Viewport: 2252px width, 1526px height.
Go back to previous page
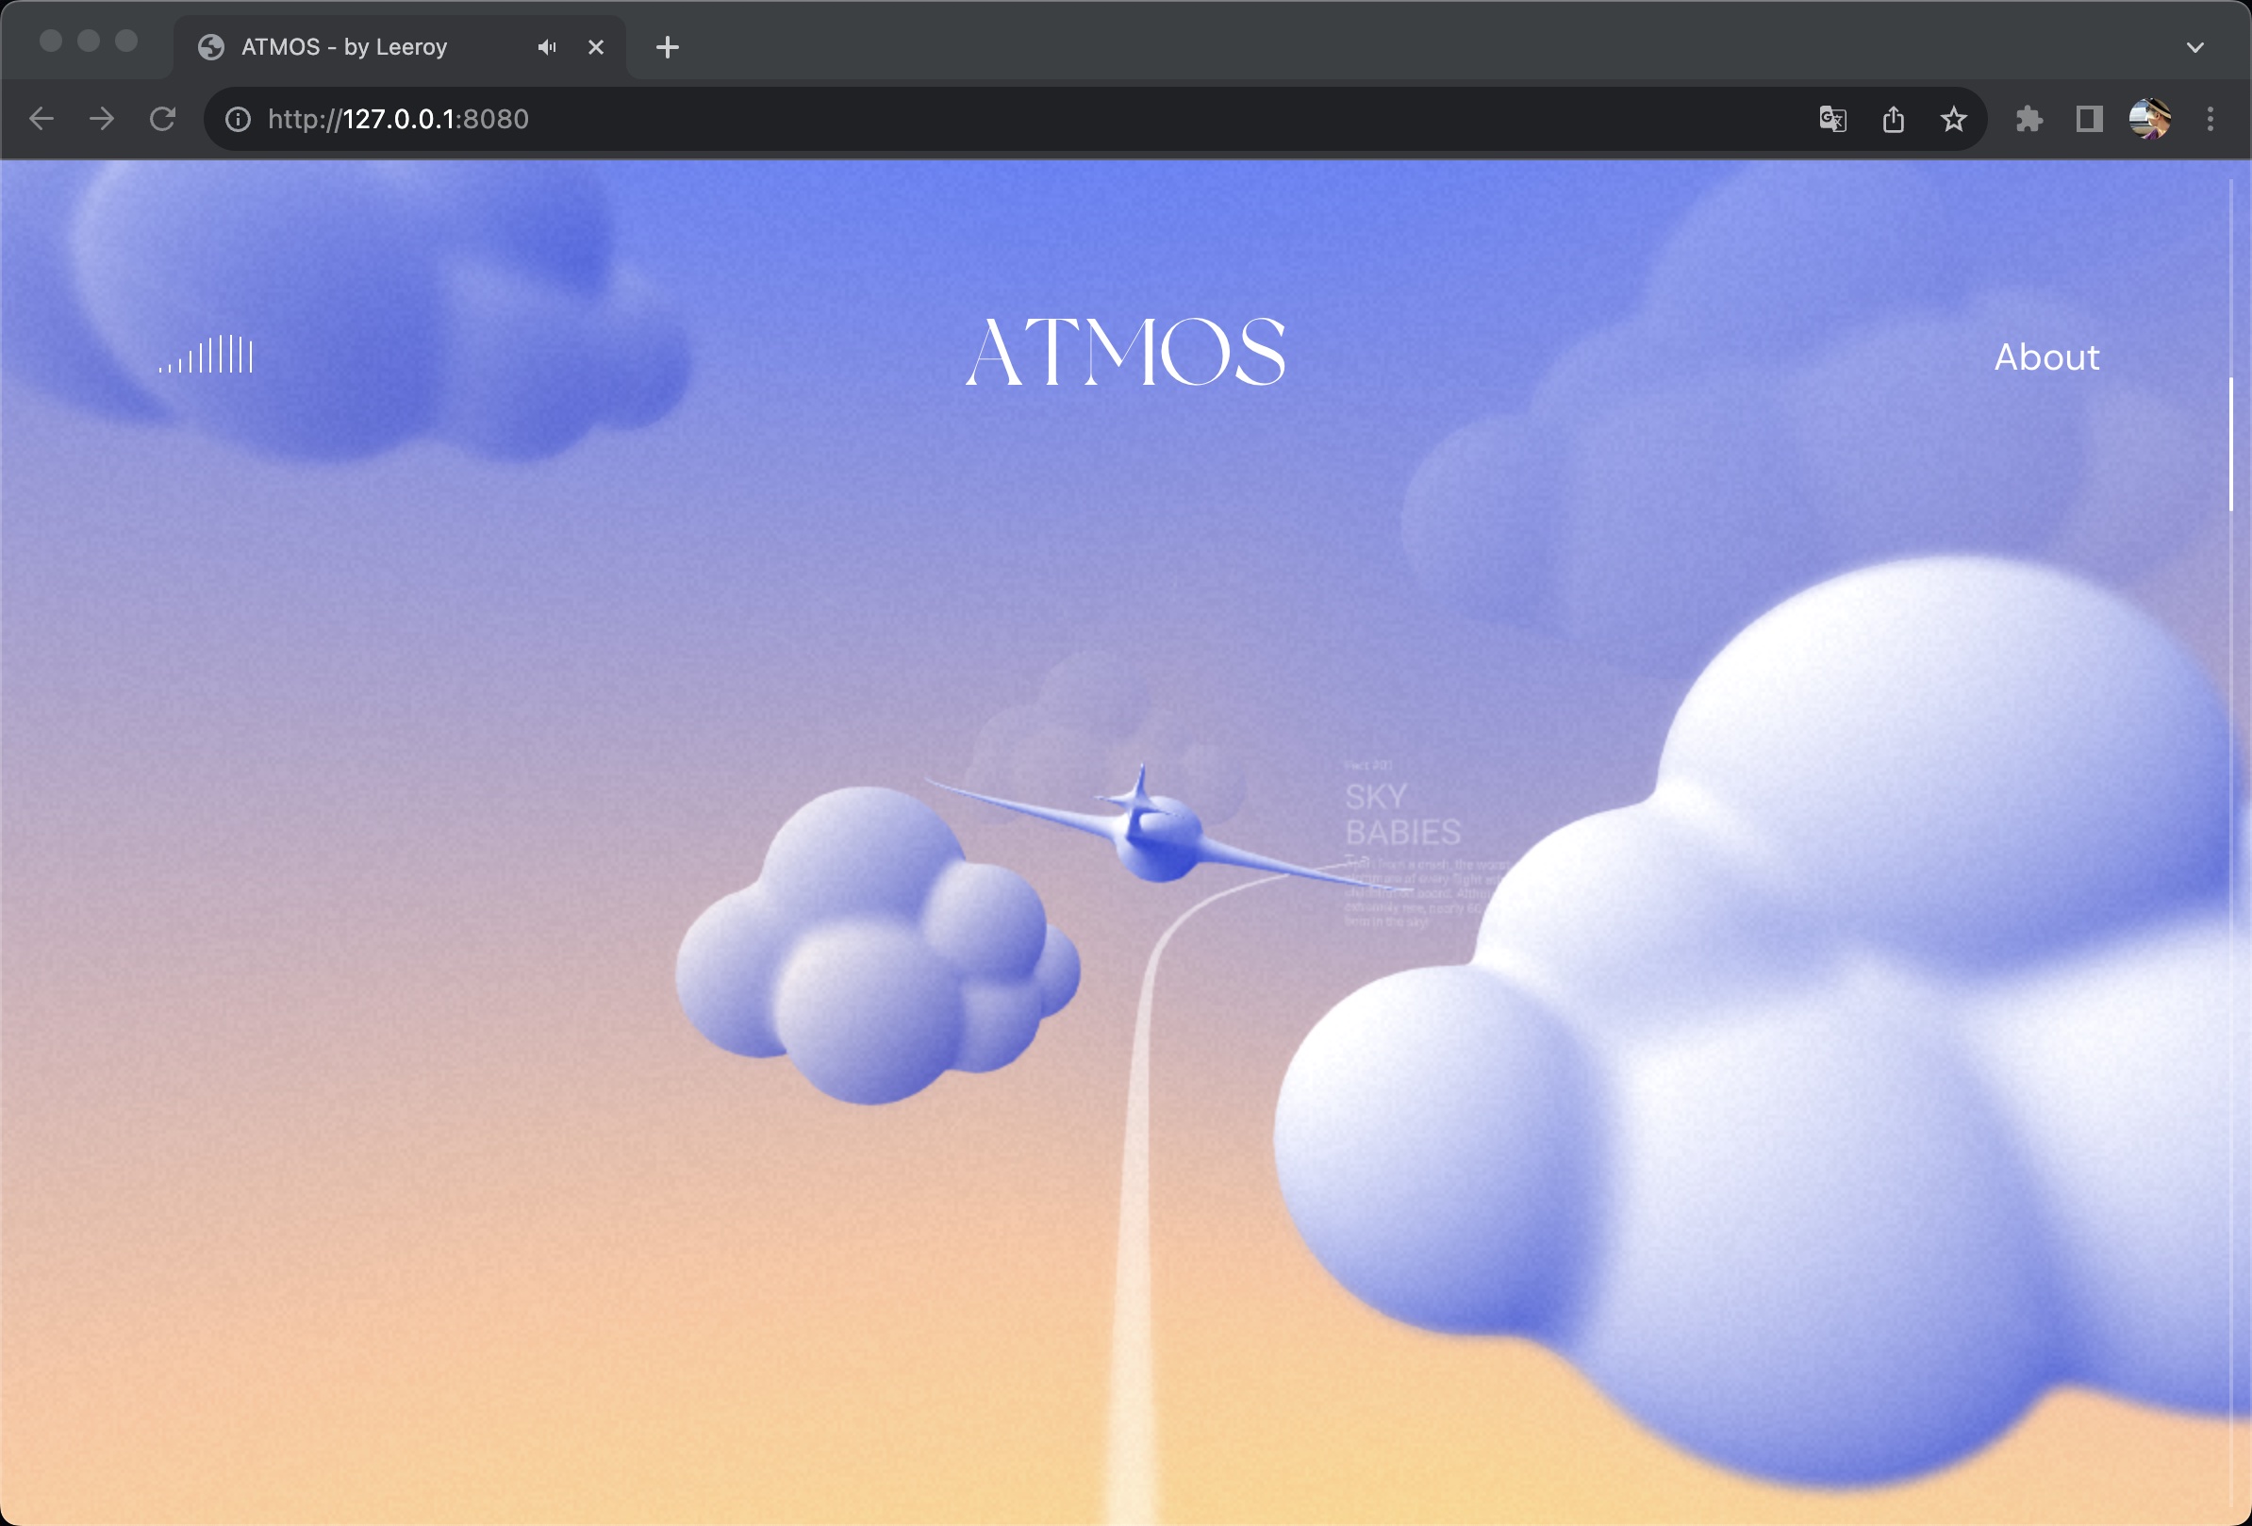click(x=41, y=119)
